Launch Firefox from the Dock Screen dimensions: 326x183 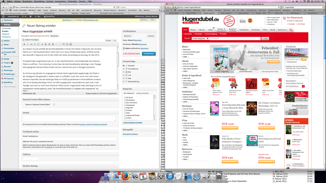[x=125, y=176]
